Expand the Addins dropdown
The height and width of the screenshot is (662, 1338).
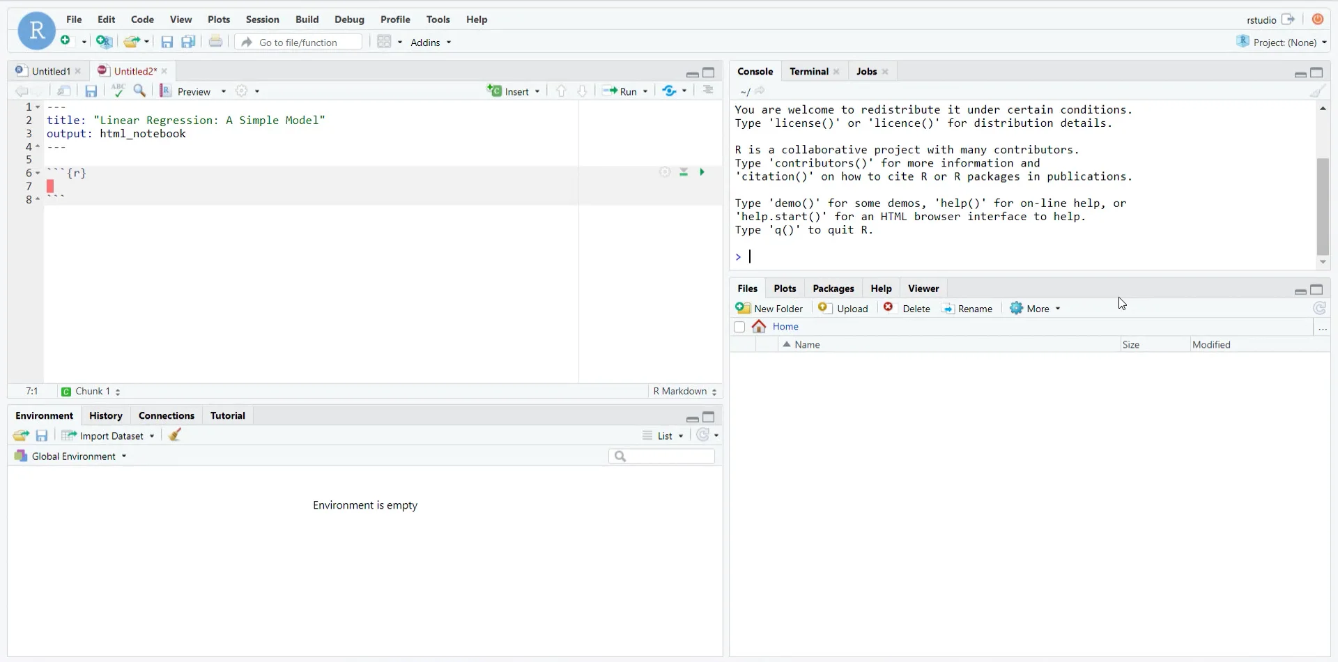[431, 43]
